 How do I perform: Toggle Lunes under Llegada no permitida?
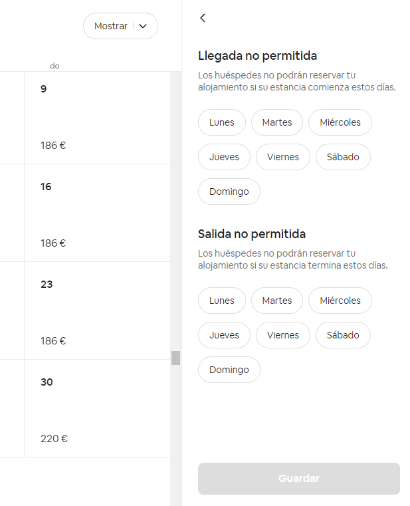[x=222, y=122]
